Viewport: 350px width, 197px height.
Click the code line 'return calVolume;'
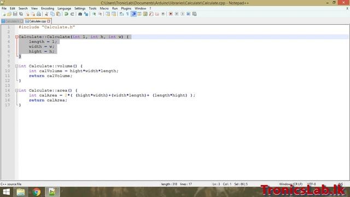(51, 76)
